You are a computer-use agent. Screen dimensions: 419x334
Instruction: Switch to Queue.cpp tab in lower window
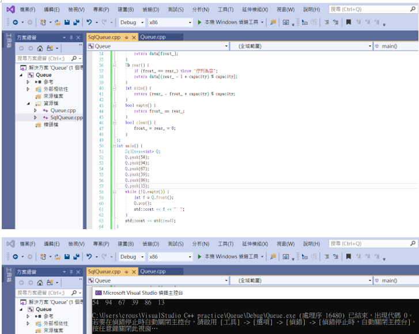[x=153, y=271]
